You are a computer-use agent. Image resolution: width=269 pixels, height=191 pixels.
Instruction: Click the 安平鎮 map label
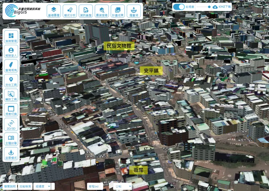tap(151, 71)
